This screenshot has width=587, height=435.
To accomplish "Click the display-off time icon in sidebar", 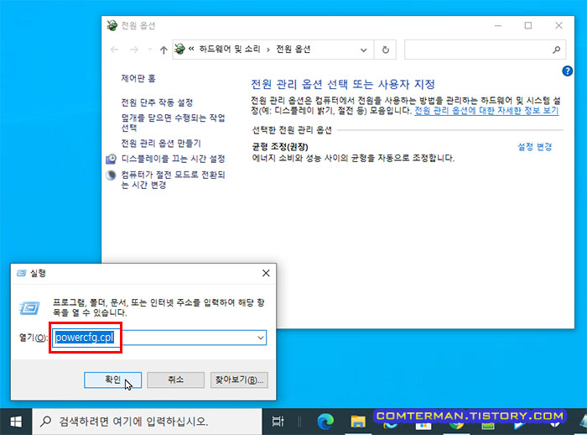I will pyautogui.click(x=112, y=159).
